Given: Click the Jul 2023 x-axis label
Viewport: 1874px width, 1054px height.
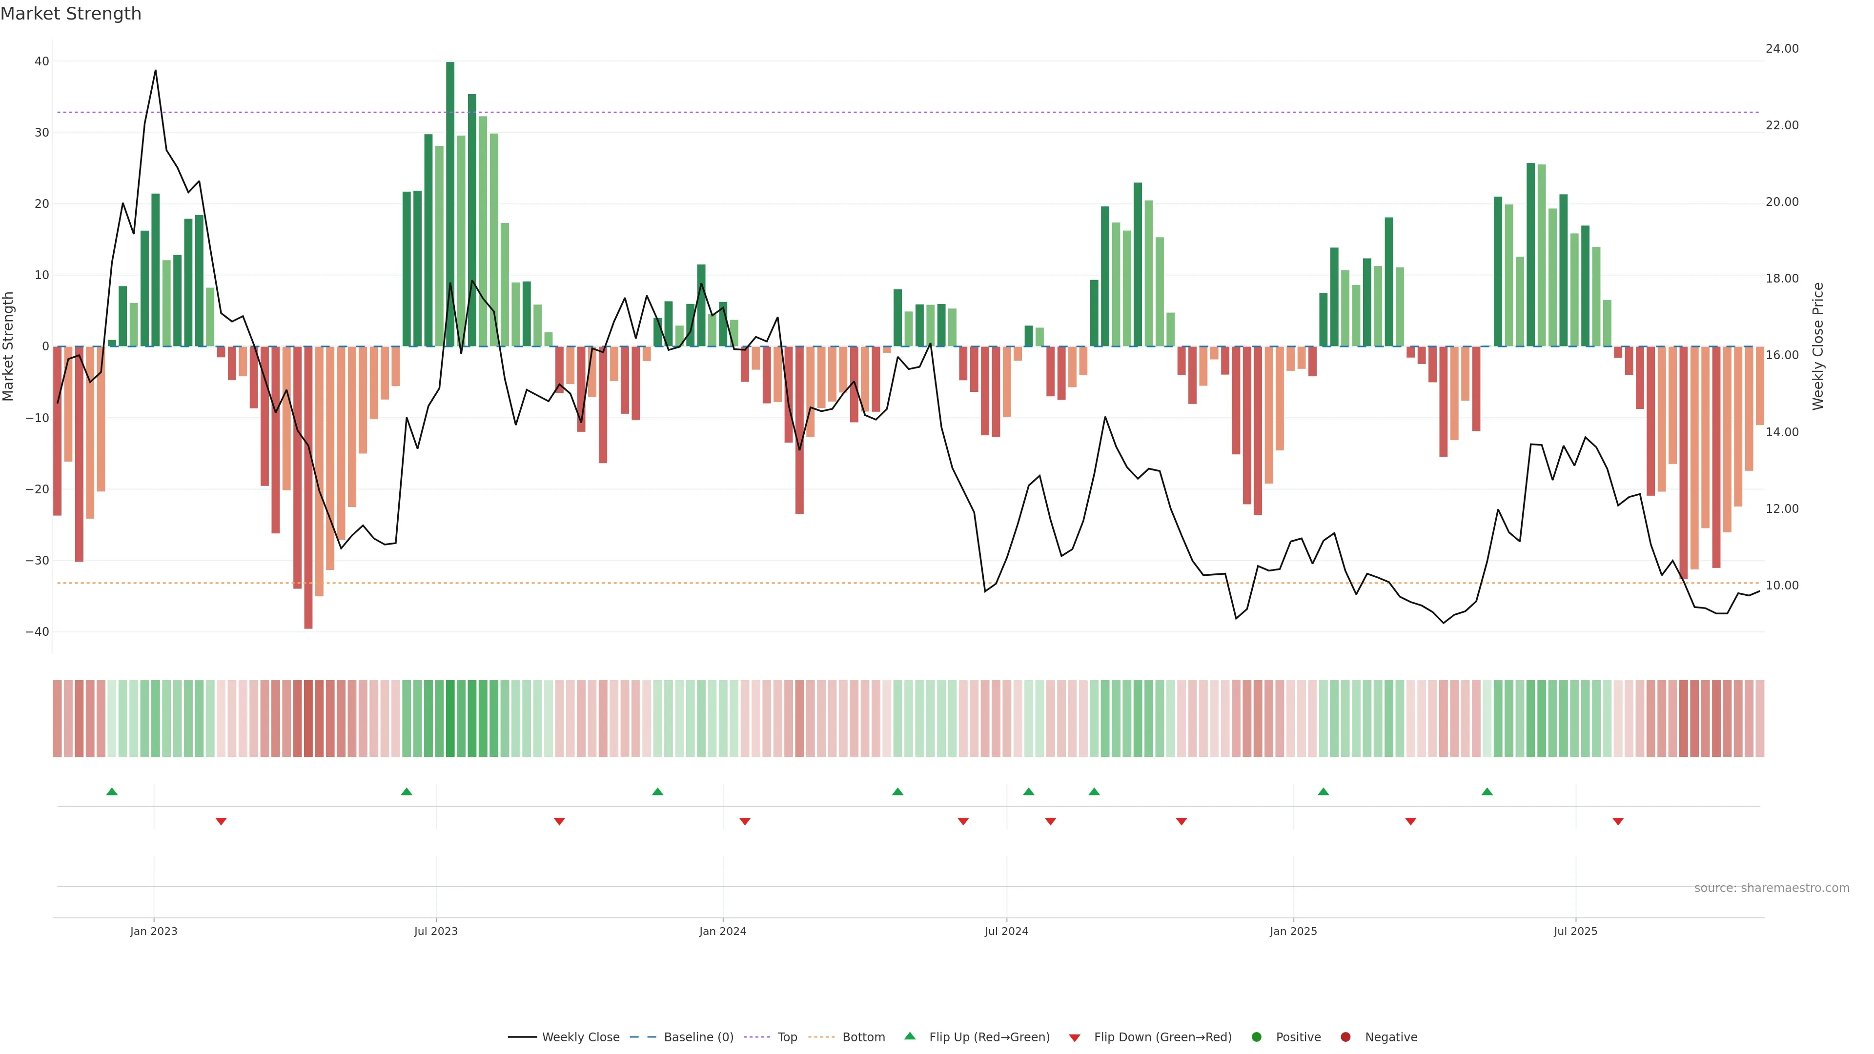Looking at the screenshot, I should tap(436, 931).
